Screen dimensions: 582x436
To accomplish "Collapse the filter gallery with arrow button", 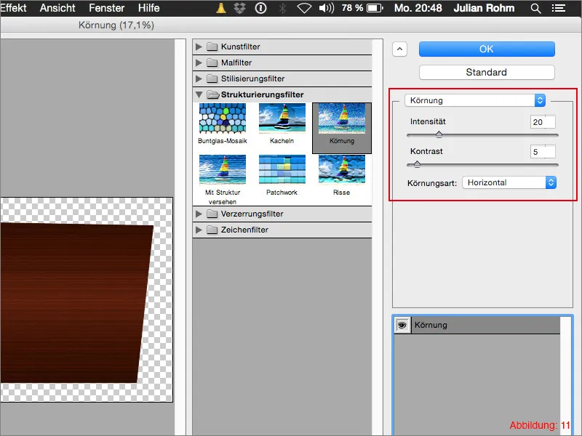I will click(399, 49).
